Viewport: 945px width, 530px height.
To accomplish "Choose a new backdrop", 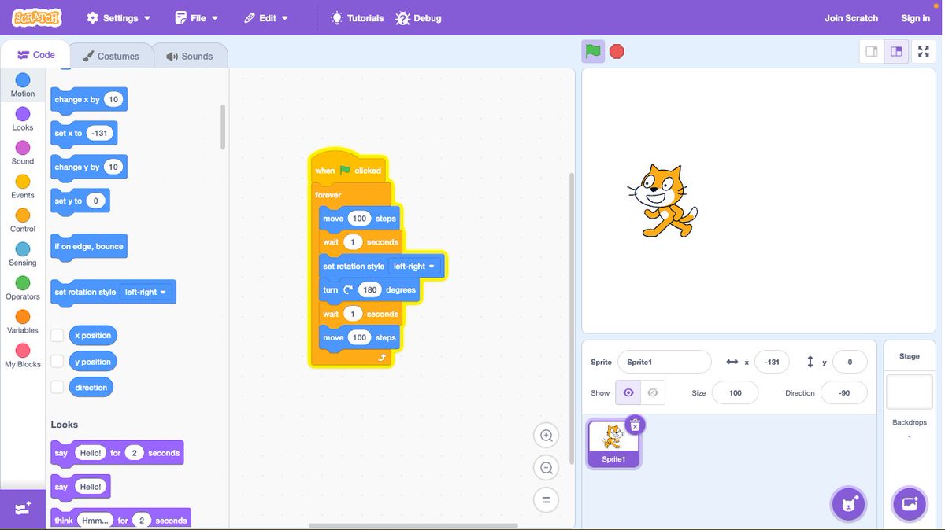I will click(909, 504).
